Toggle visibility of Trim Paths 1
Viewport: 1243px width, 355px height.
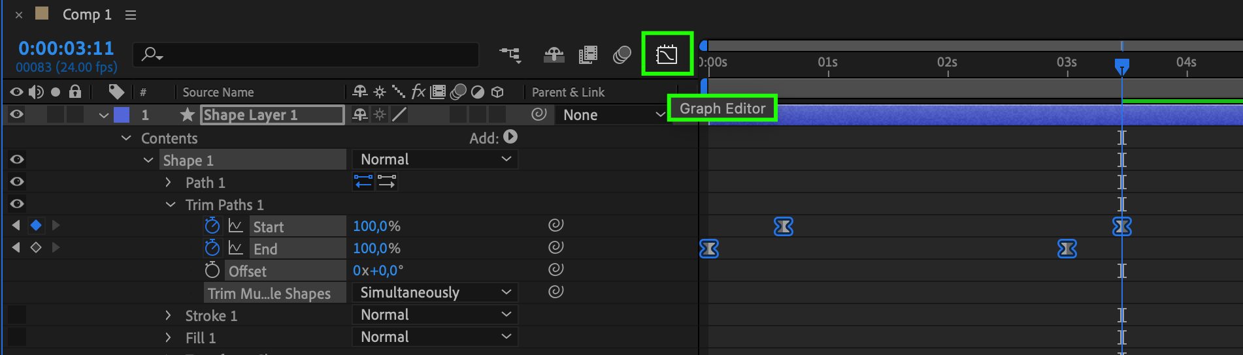(17, 204)
